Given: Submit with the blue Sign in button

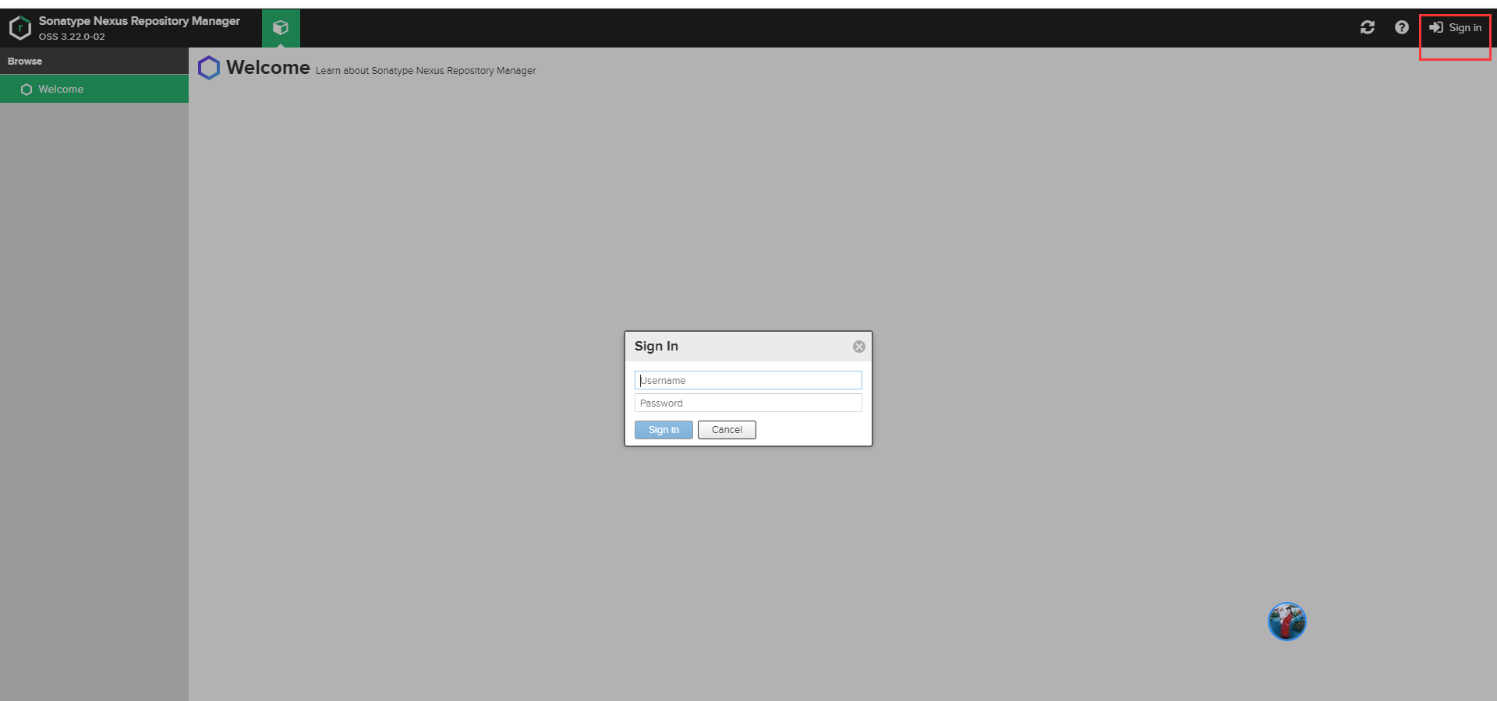Looking at the screenshot, I should pyautogui.click(x=664, y=430).
